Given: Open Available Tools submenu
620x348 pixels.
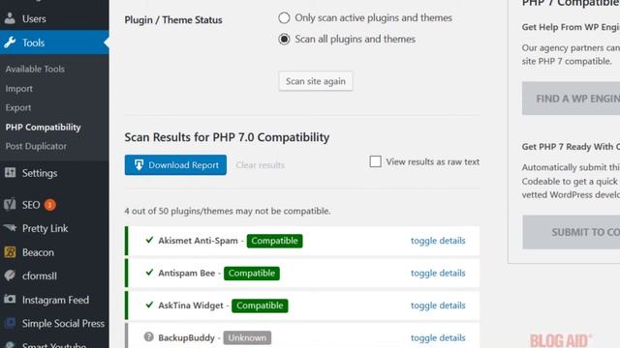Looking at the screenshot, I should tap(35, 69).
